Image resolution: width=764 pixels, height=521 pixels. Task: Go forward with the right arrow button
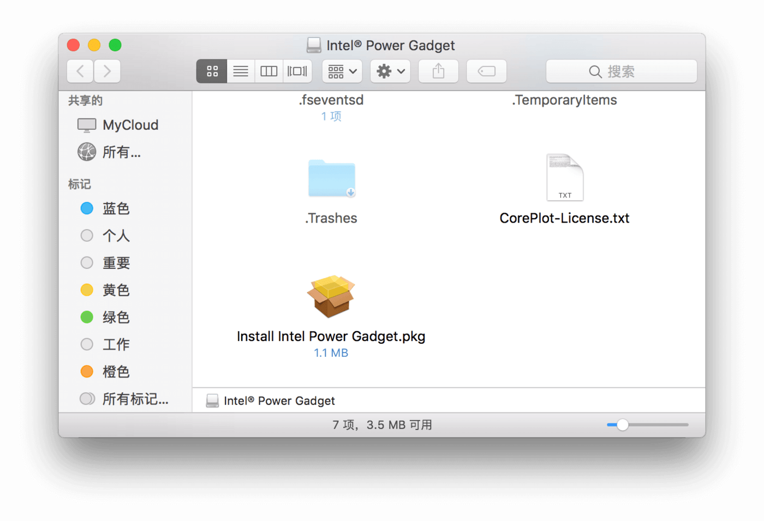tap(107, 71)
